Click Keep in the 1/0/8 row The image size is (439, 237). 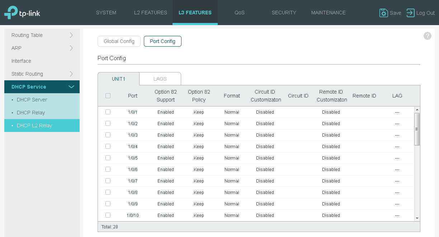[199, 193]
